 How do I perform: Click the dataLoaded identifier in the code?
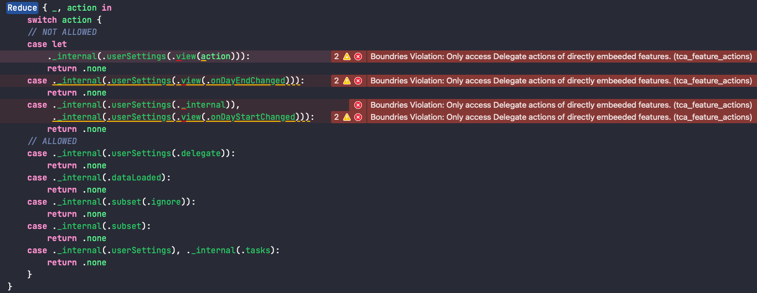136,178
